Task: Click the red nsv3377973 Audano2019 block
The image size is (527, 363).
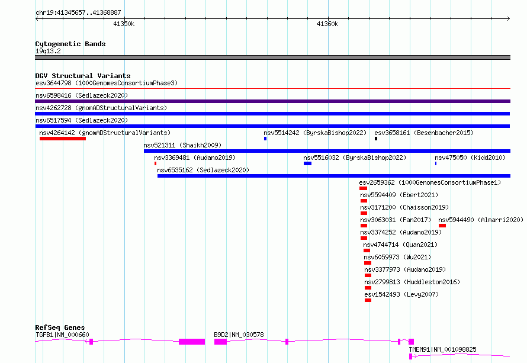Action: pyautogui.click(x=368, y=275)
